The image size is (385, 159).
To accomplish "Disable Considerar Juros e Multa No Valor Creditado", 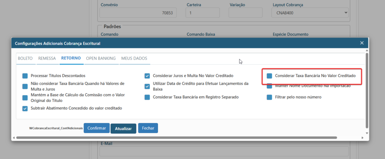I will click(147, 76).
